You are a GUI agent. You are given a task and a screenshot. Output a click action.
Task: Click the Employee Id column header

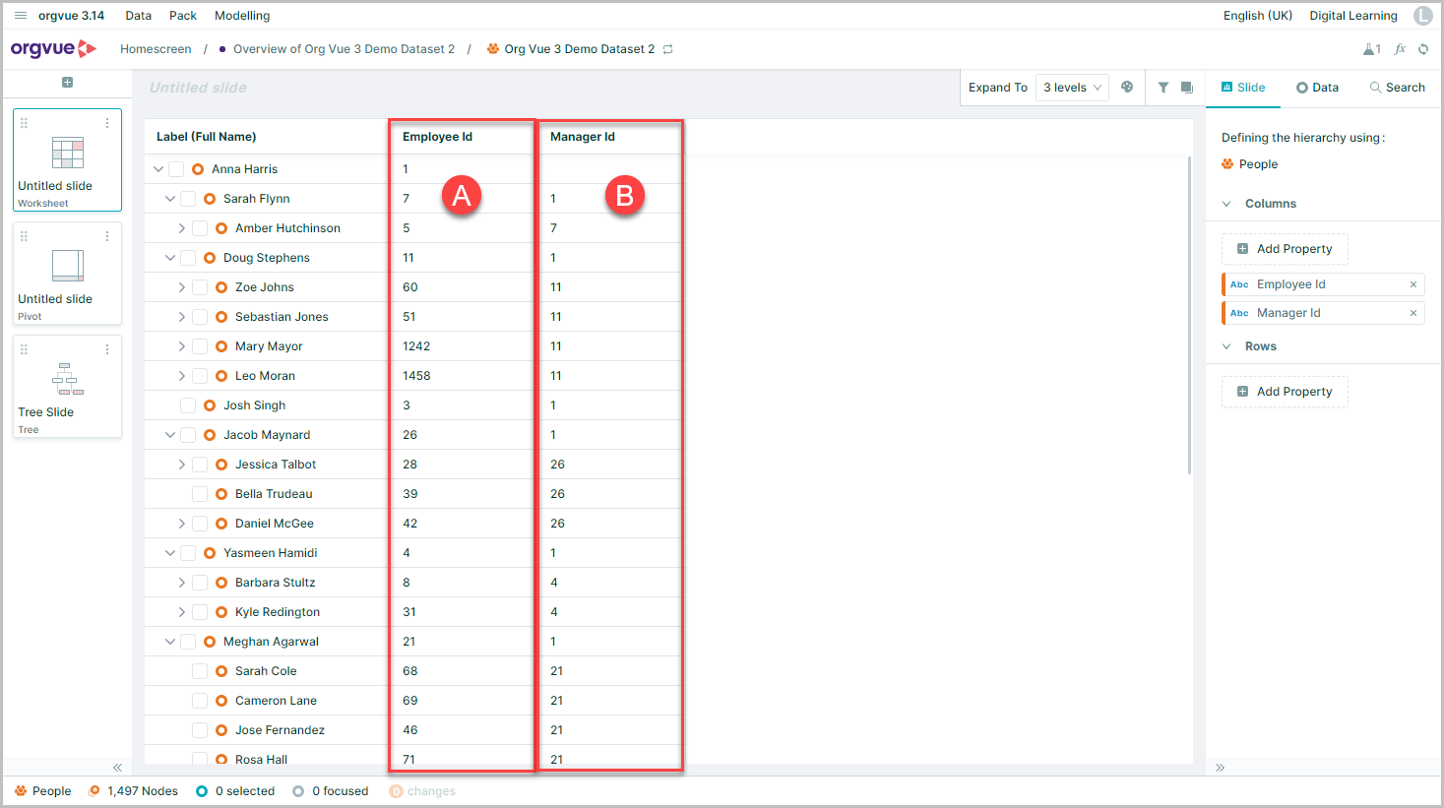tap(437, 137)
